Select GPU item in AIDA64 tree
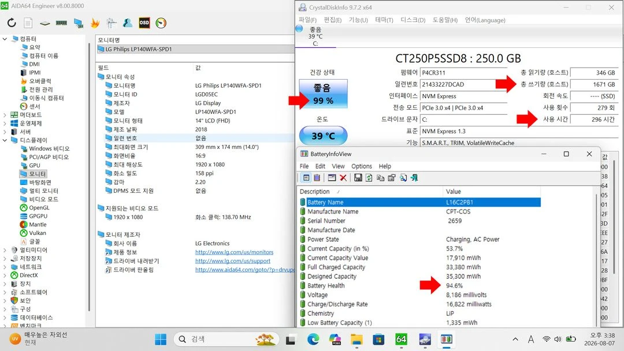This screenshot has width=624, height=351. [34, 165]
